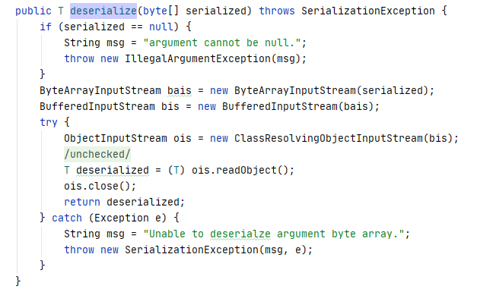Click the misspelled word deserialze in string
The height and width of the screenshot is (292, 493).
[x=240, y=234]
